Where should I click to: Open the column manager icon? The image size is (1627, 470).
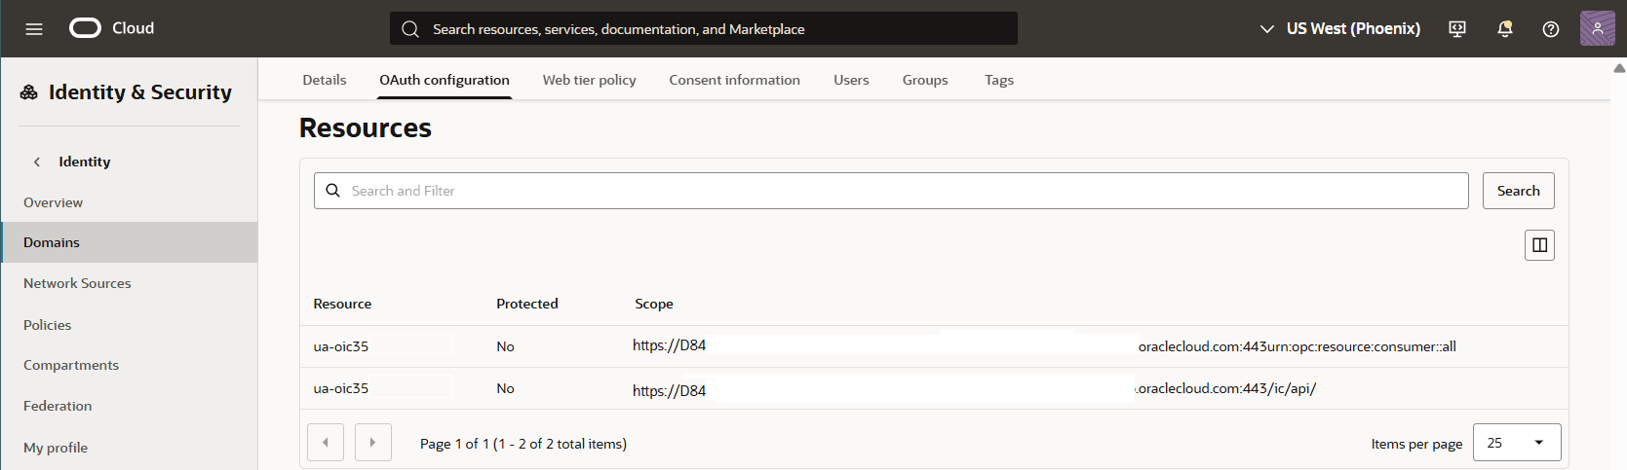[x=1539, y=245]
